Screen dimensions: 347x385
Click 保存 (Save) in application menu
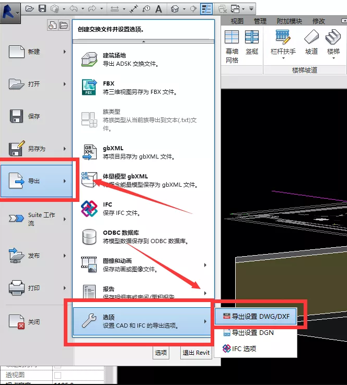[x=37, y=116]
